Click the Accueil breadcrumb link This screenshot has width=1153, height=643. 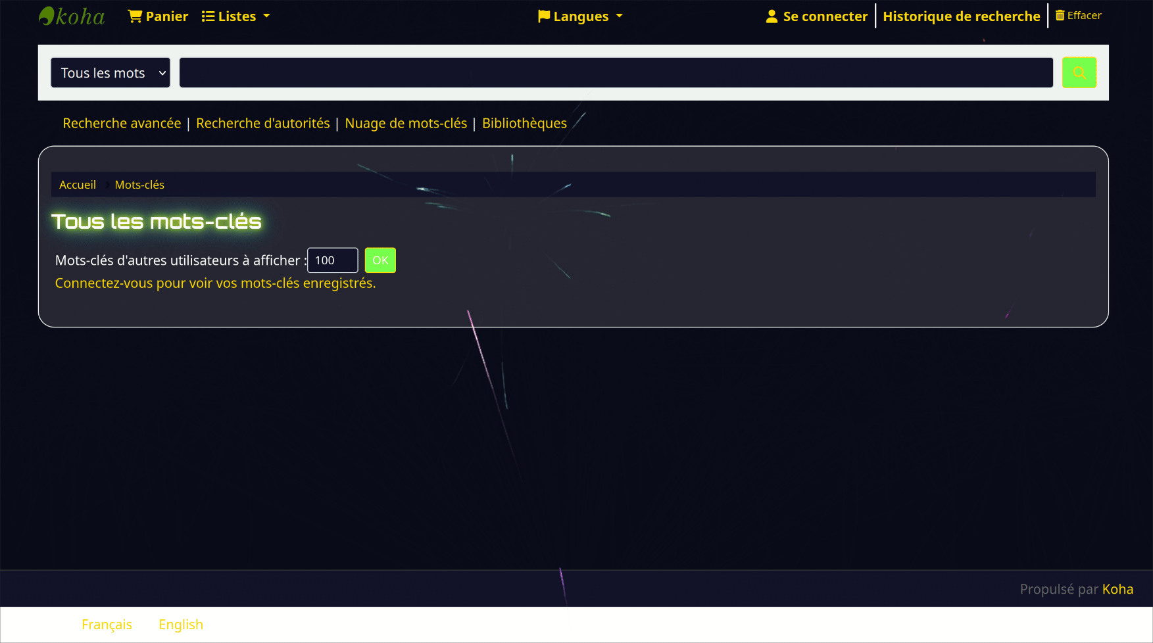coord(78,185)
